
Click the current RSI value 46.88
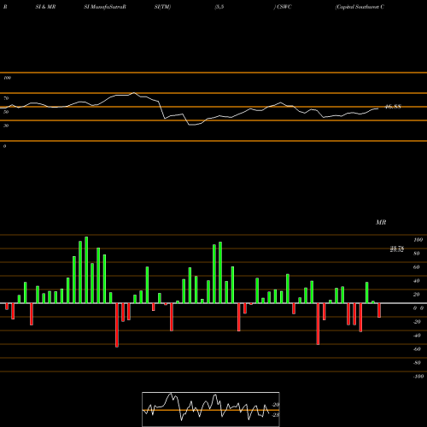pos(393,107)
